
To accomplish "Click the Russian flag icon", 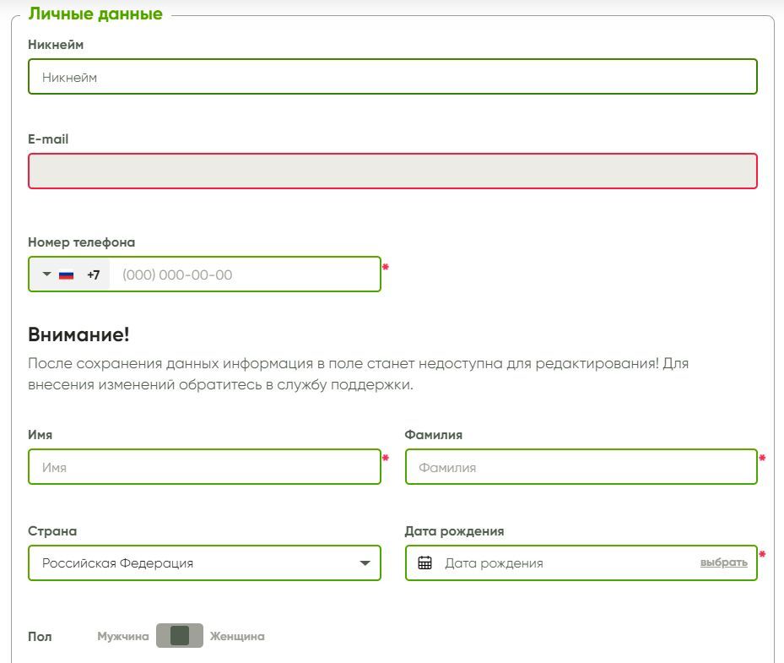I will tap(66, 274).
